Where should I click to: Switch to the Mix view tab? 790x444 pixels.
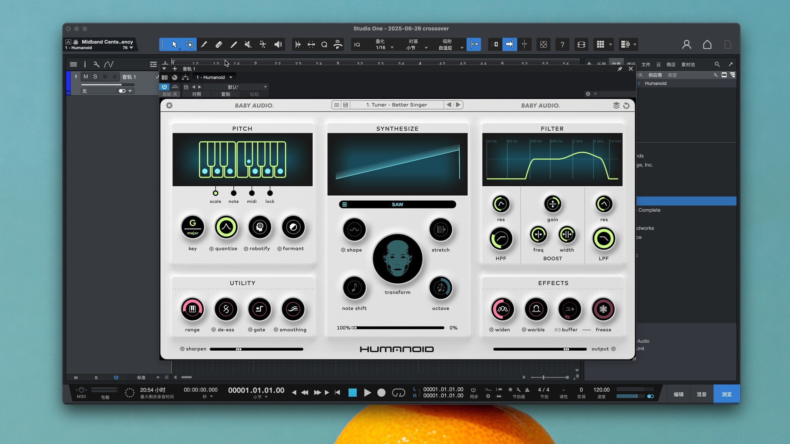coord(702,394)
